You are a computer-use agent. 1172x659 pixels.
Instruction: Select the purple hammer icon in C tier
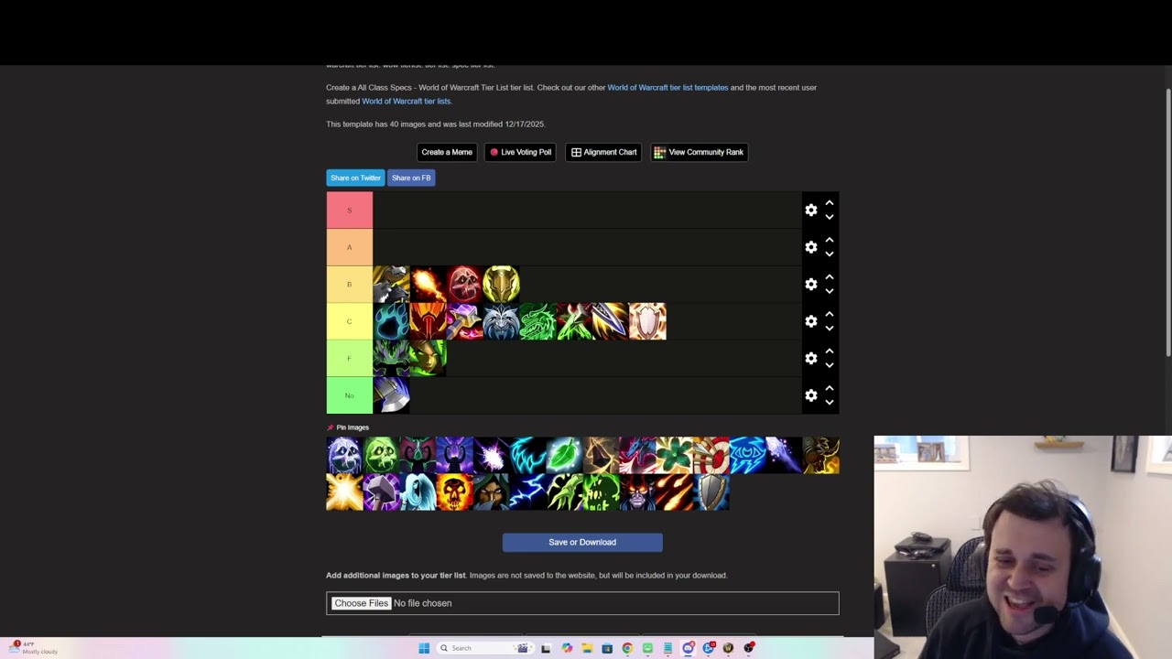(x=464, y=321)
